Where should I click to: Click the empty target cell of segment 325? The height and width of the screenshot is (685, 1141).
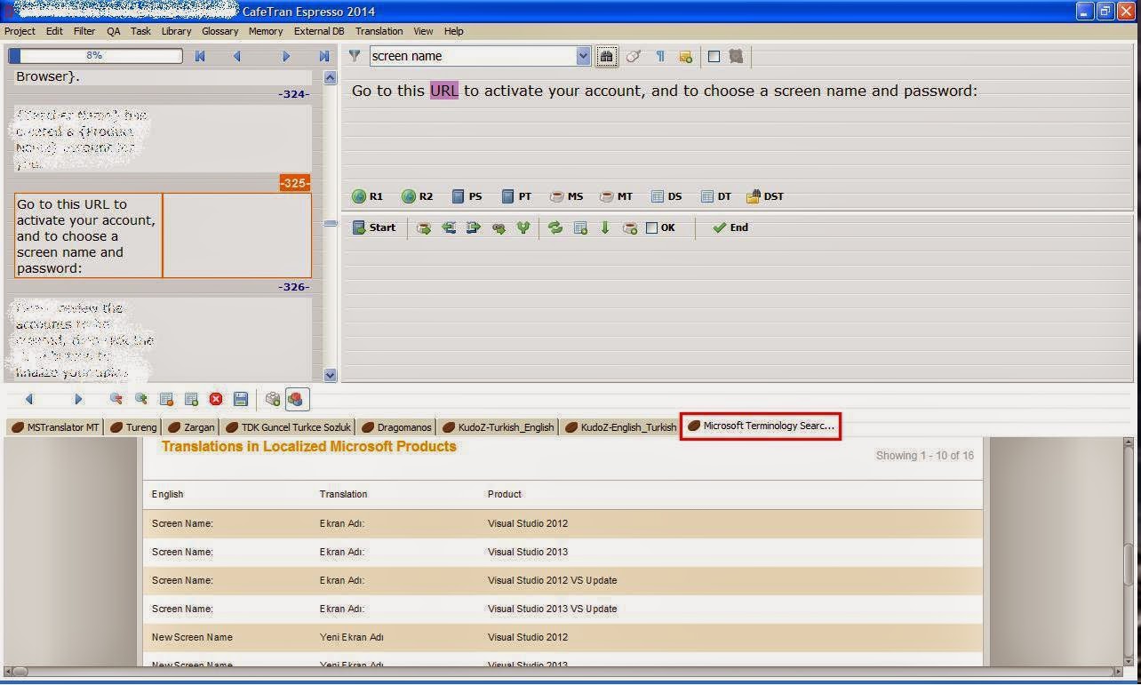tap(236, 235)
